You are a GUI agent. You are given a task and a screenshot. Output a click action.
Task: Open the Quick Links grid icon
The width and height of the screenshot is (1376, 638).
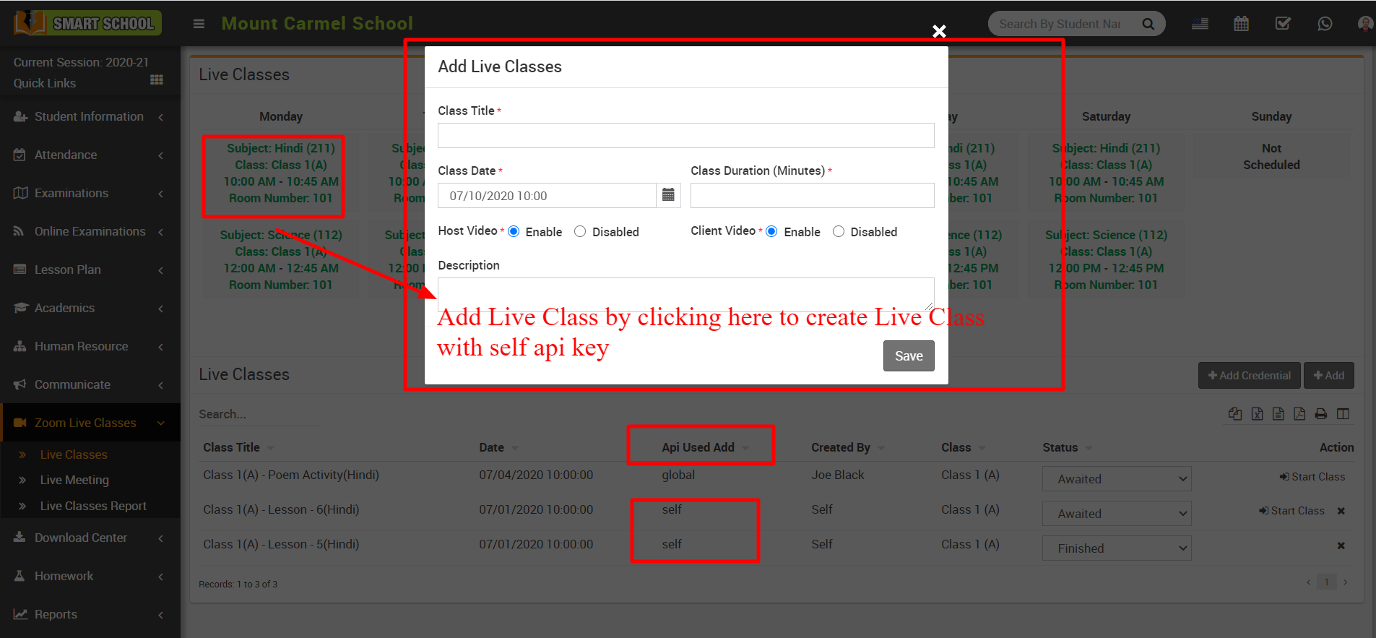pos(156,80)
